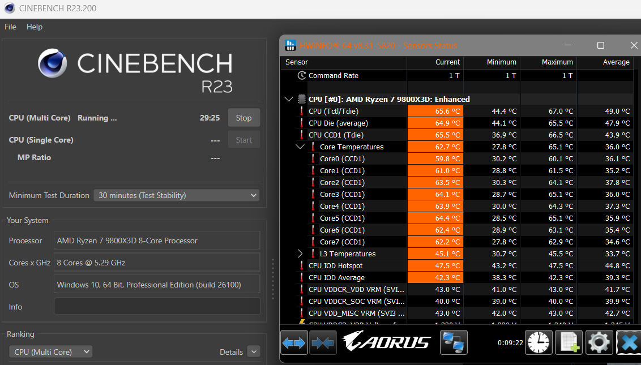Viewport: 641px width, 365px height.
Task: Click the AORUS logo in HWiNFO toolbar
Action: pyautogui.click(x=387, y=342)
